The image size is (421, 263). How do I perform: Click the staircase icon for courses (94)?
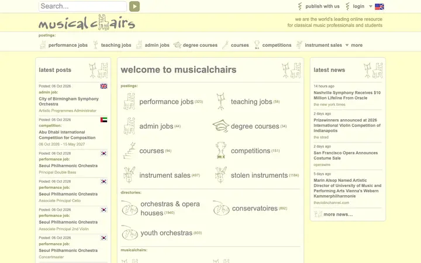(x=130, y=151)
